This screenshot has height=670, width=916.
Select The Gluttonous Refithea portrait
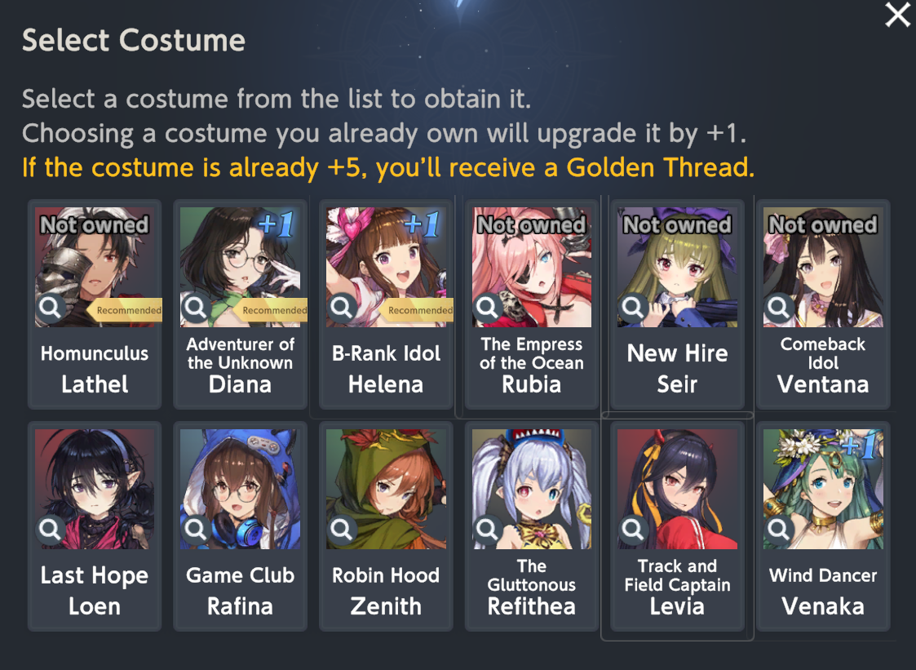coord(532,490)
